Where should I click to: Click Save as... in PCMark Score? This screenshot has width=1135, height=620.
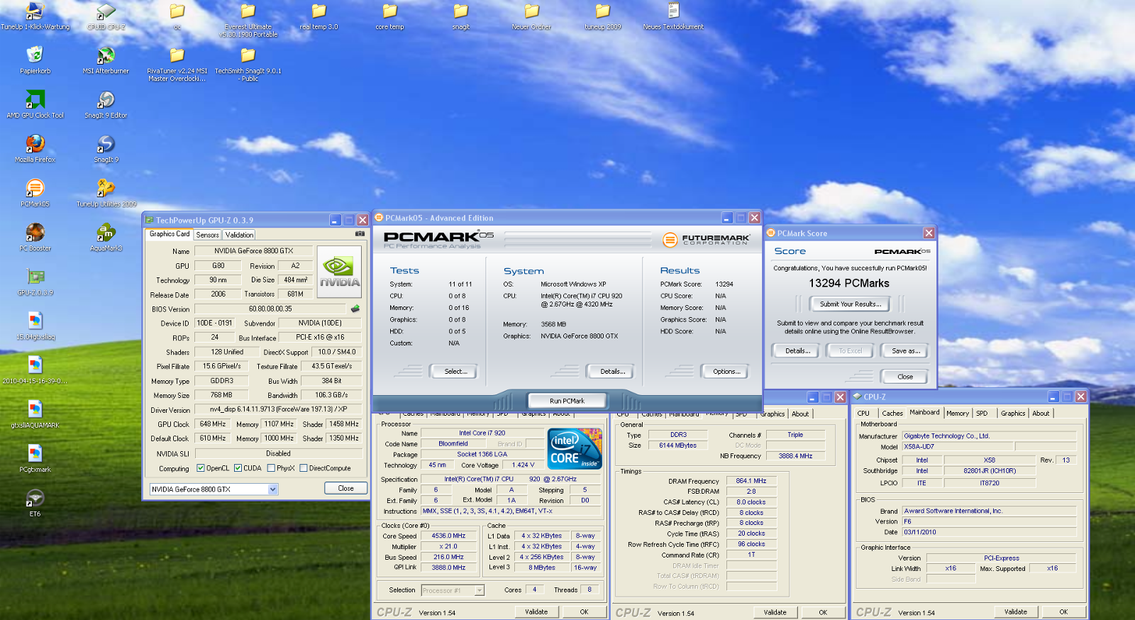[905, 350]
